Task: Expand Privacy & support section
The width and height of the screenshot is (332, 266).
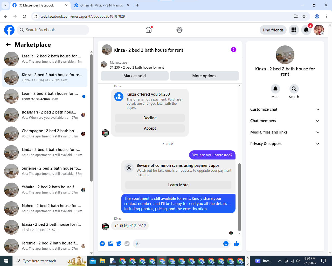Action: (285, 144)
